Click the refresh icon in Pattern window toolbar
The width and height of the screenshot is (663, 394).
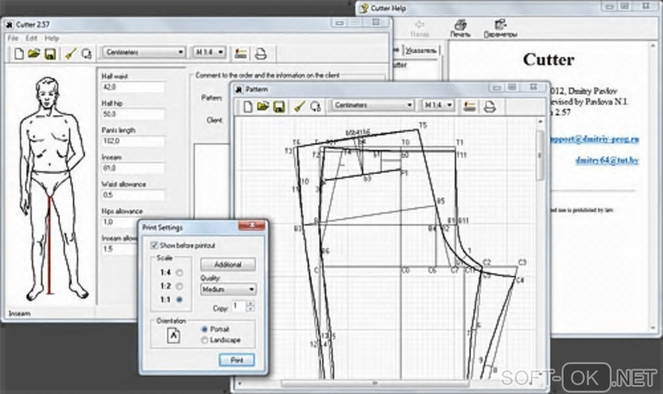coord(315,107)
